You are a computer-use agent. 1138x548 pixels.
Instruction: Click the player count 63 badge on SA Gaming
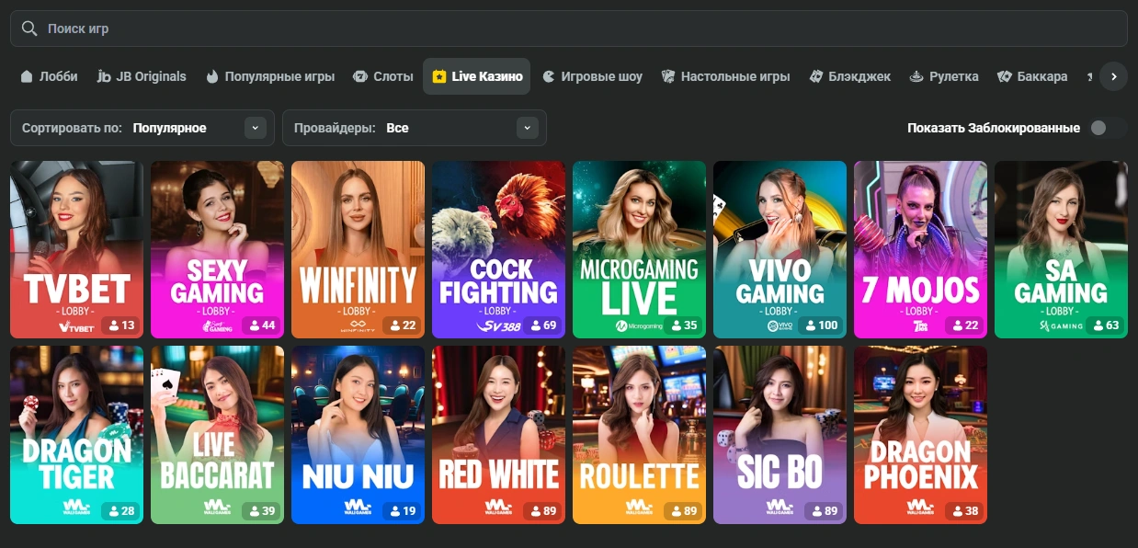1106,325
